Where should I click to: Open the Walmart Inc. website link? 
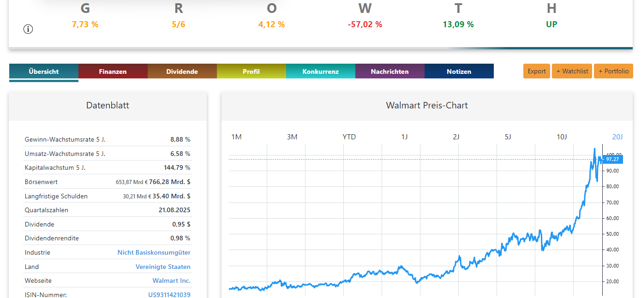tap(172, 281)
